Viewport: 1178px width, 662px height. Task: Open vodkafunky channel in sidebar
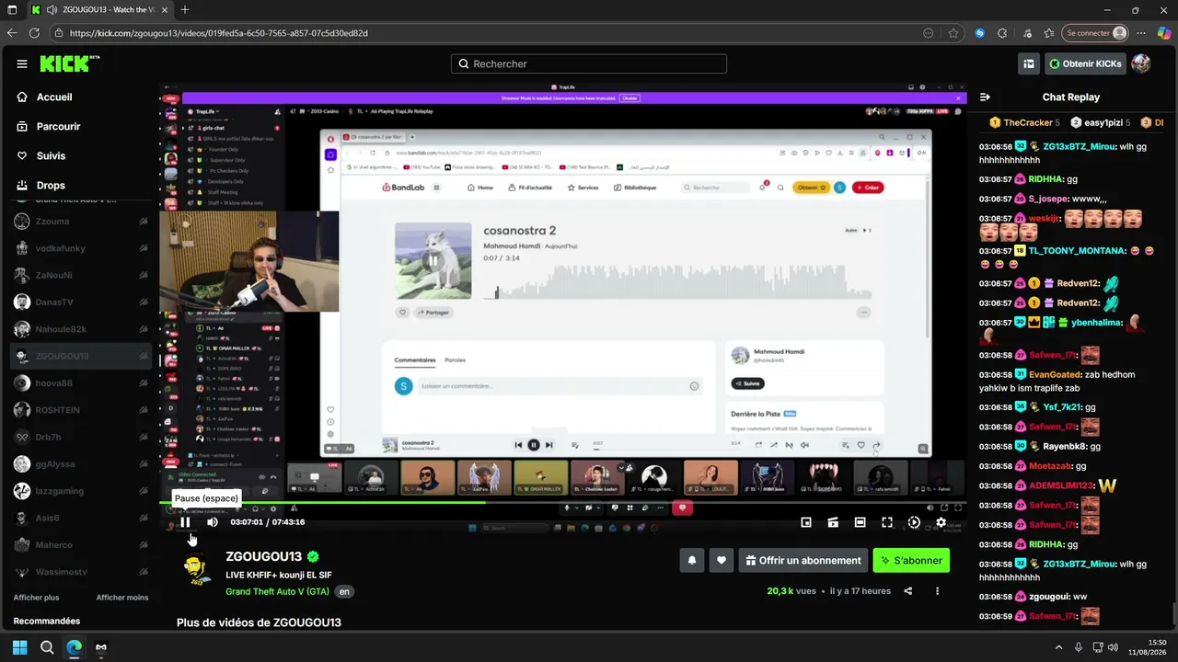pos(80,248)
